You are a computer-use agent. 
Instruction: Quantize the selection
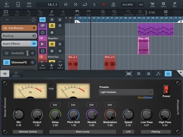click(x=140, y=13)
